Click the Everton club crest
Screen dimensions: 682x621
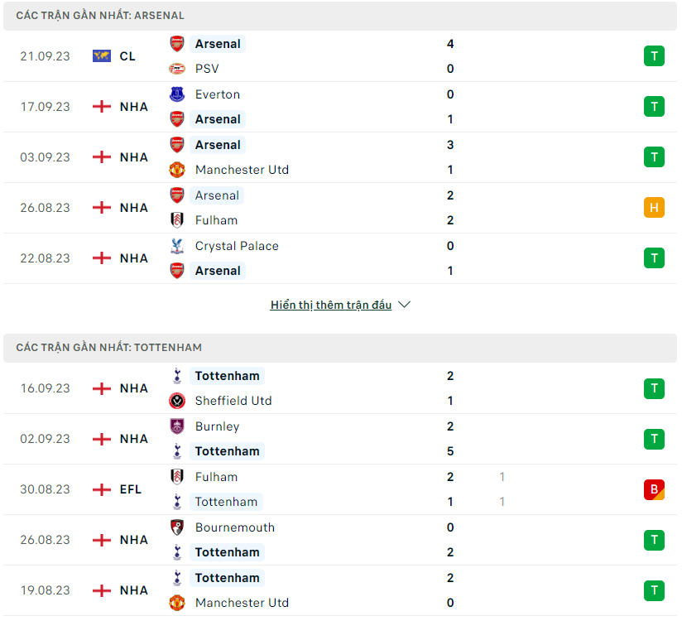click(x=177, y=94)
